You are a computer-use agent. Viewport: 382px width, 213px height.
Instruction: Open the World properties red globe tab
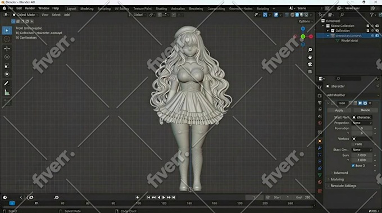tap(320, 123)
